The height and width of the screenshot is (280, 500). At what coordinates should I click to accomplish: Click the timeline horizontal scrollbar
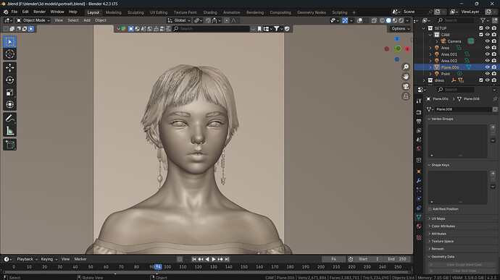click(x=207, y=272)
